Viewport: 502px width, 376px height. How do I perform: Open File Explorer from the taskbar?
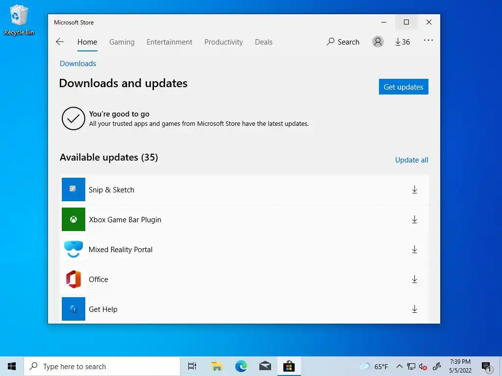(217, 366)
